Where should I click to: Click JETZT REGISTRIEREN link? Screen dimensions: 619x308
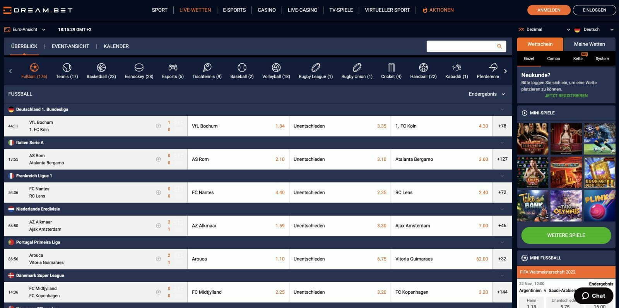point(566,96)
